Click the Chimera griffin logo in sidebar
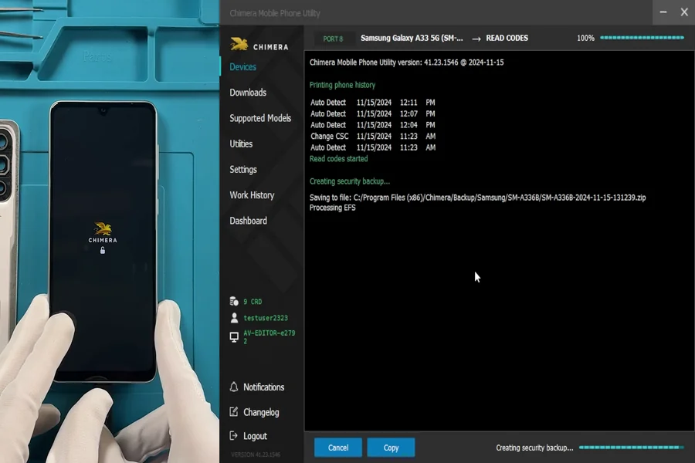Screen dimensions: 695x463 click(x=241, y=45)
